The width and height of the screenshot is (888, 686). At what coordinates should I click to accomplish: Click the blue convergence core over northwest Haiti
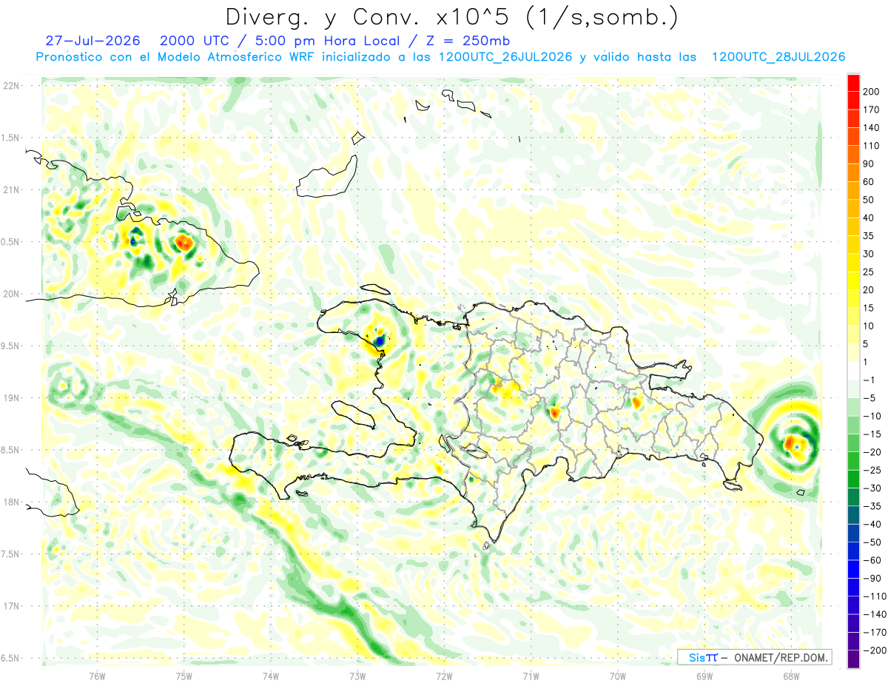pos(380,340)
